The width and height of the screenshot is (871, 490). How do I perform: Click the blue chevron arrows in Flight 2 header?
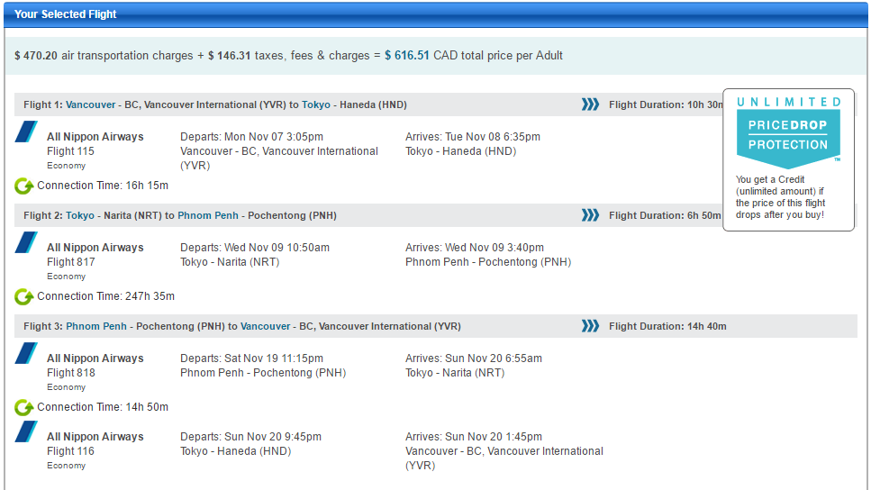[590, 215]
